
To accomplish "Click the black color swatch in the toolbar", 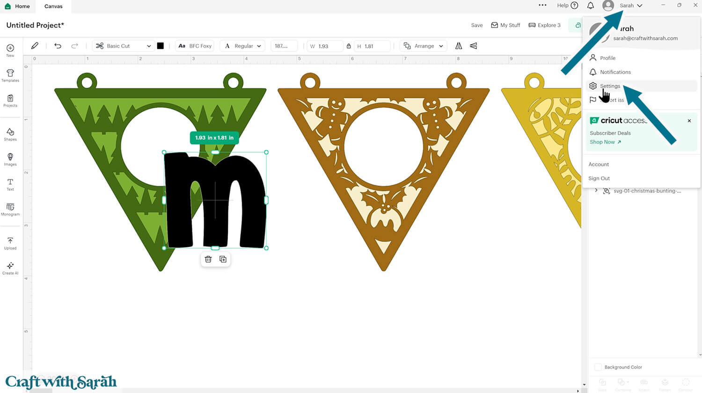I will pos(161,45).
